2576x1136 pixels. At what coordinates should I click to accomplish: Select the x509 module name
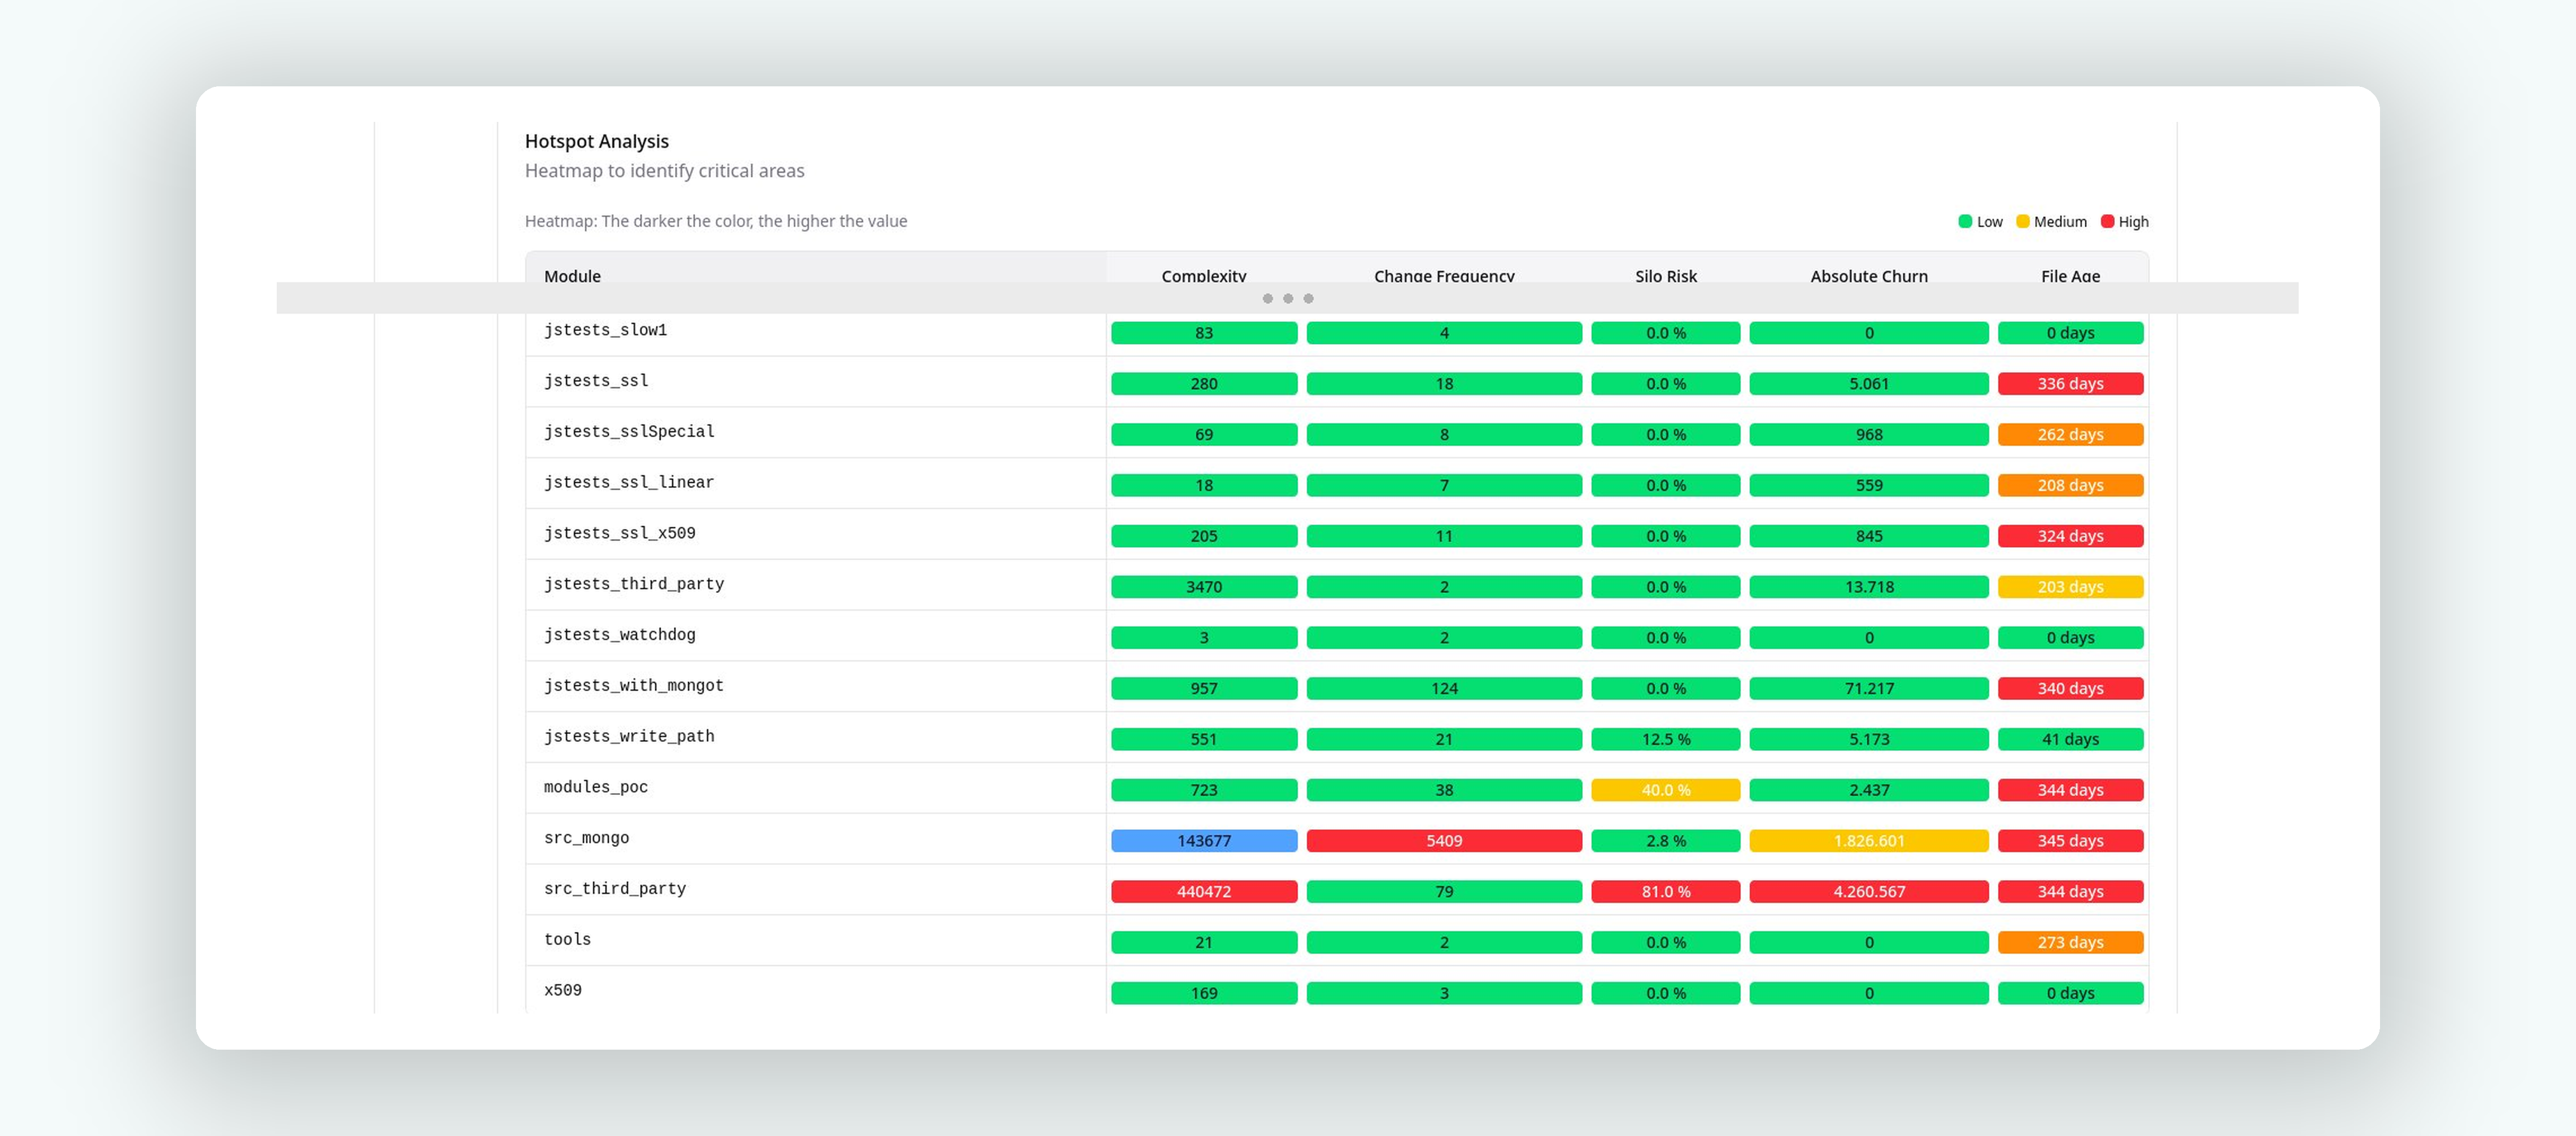coord(562,991)
